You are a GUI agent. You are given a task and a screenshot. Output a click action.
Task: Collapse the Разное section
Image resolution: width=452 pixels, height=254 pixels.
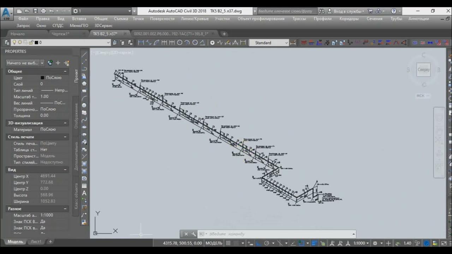pyautogui.click(x=65, y=208)
